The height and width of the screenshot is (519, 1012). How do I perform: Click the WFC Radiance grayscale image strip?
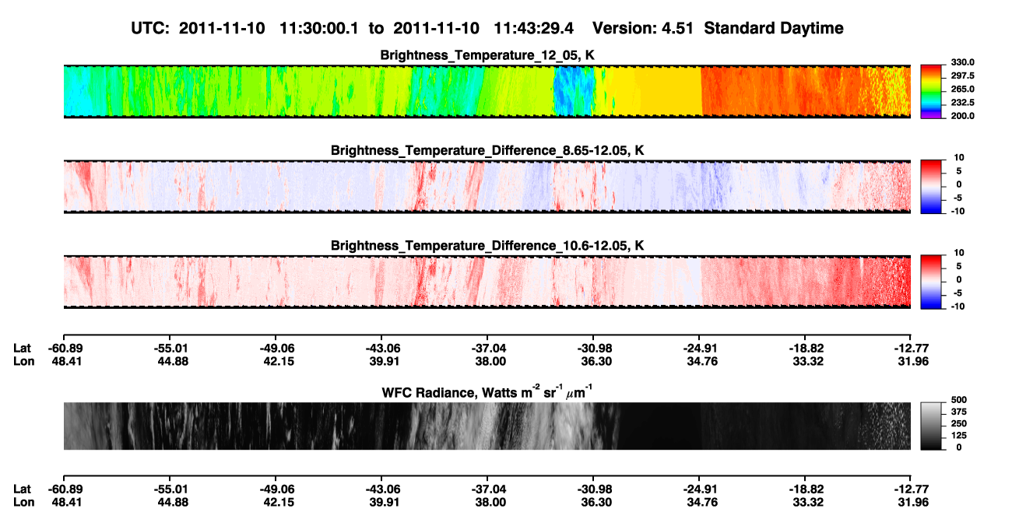pos(487,426)
